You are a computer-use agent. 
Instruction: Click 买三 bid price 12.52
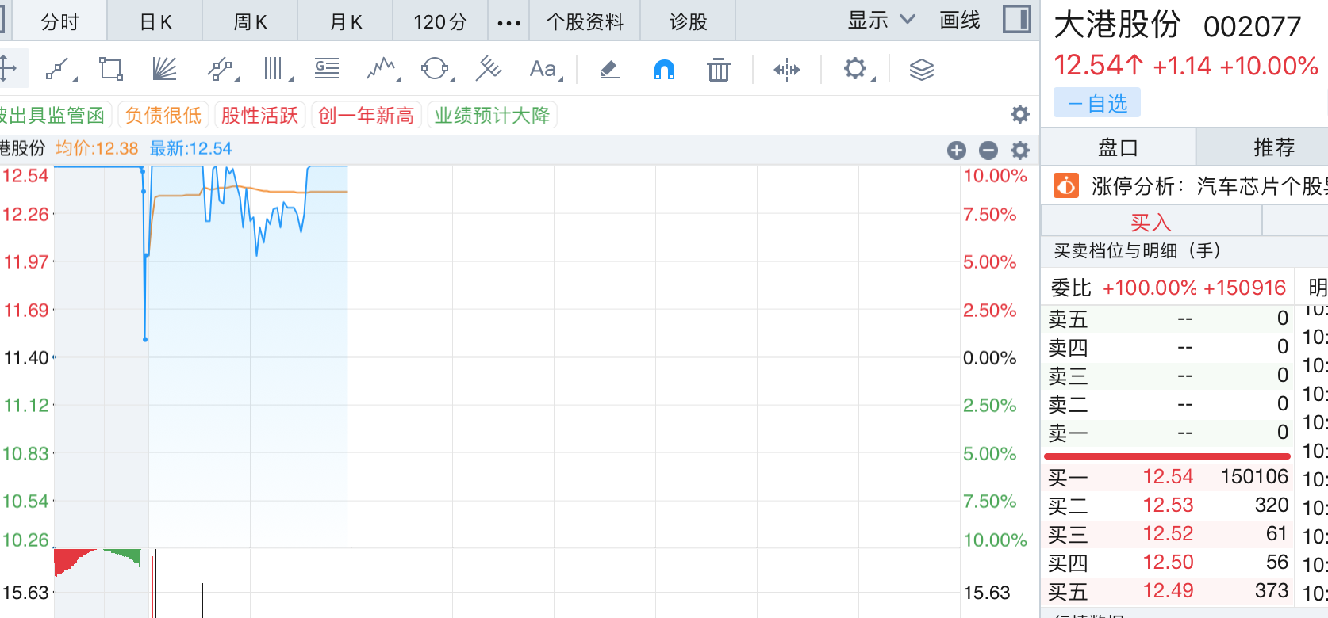(x=1168, y=534)
